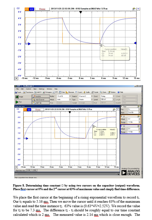This screenshot has width=152, height=220.
Task: Click the X axis button in upper plot
Action: pos(17,78)
